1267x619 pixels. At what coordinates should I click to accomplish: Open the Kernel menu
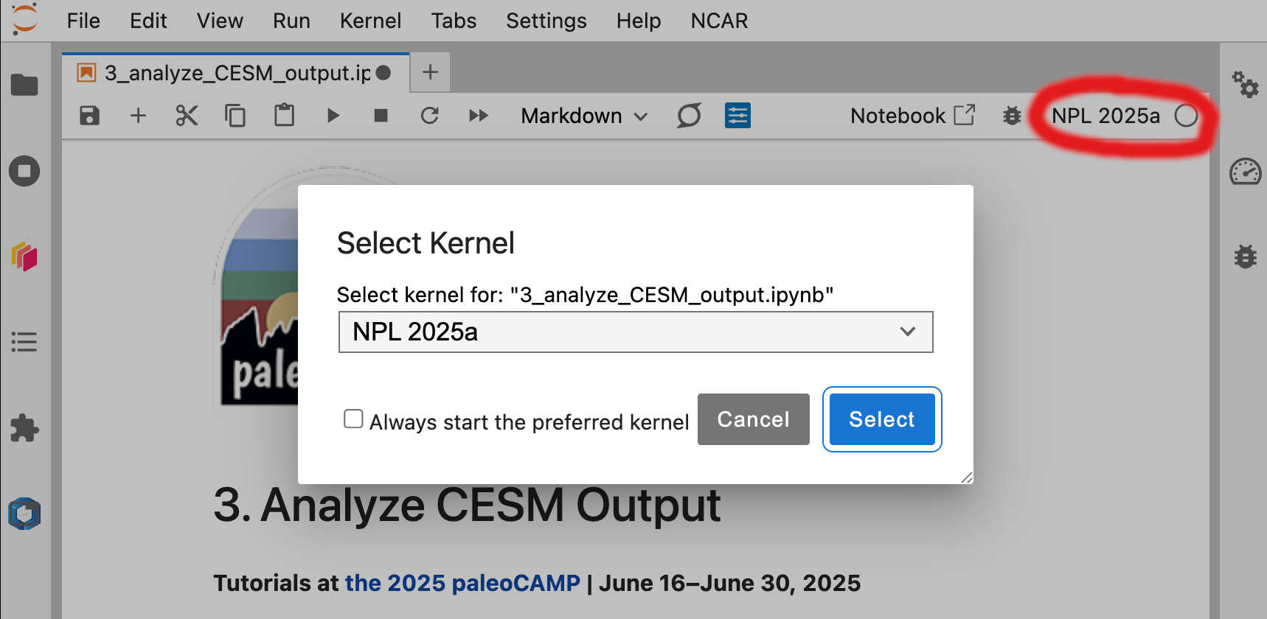[370, 21]
